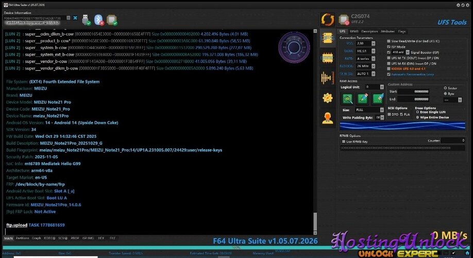
Task: Select the Sector radio button
Action: 445,88
